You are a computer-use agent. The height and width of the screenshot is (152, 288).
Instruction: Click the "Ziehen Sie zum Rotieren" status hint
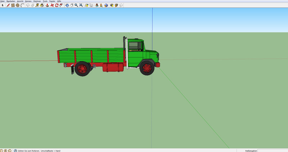click(x=29, y=151)
